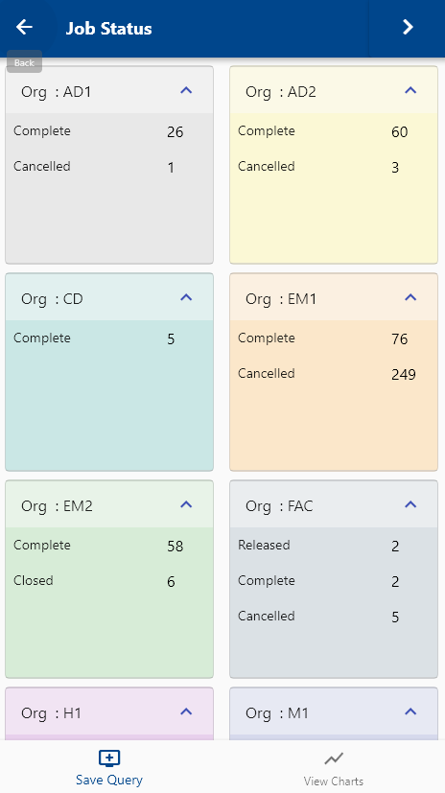Select EM1 Cancelled count 249
This screenshot has height=793, width=445.
tap(404, 374)
